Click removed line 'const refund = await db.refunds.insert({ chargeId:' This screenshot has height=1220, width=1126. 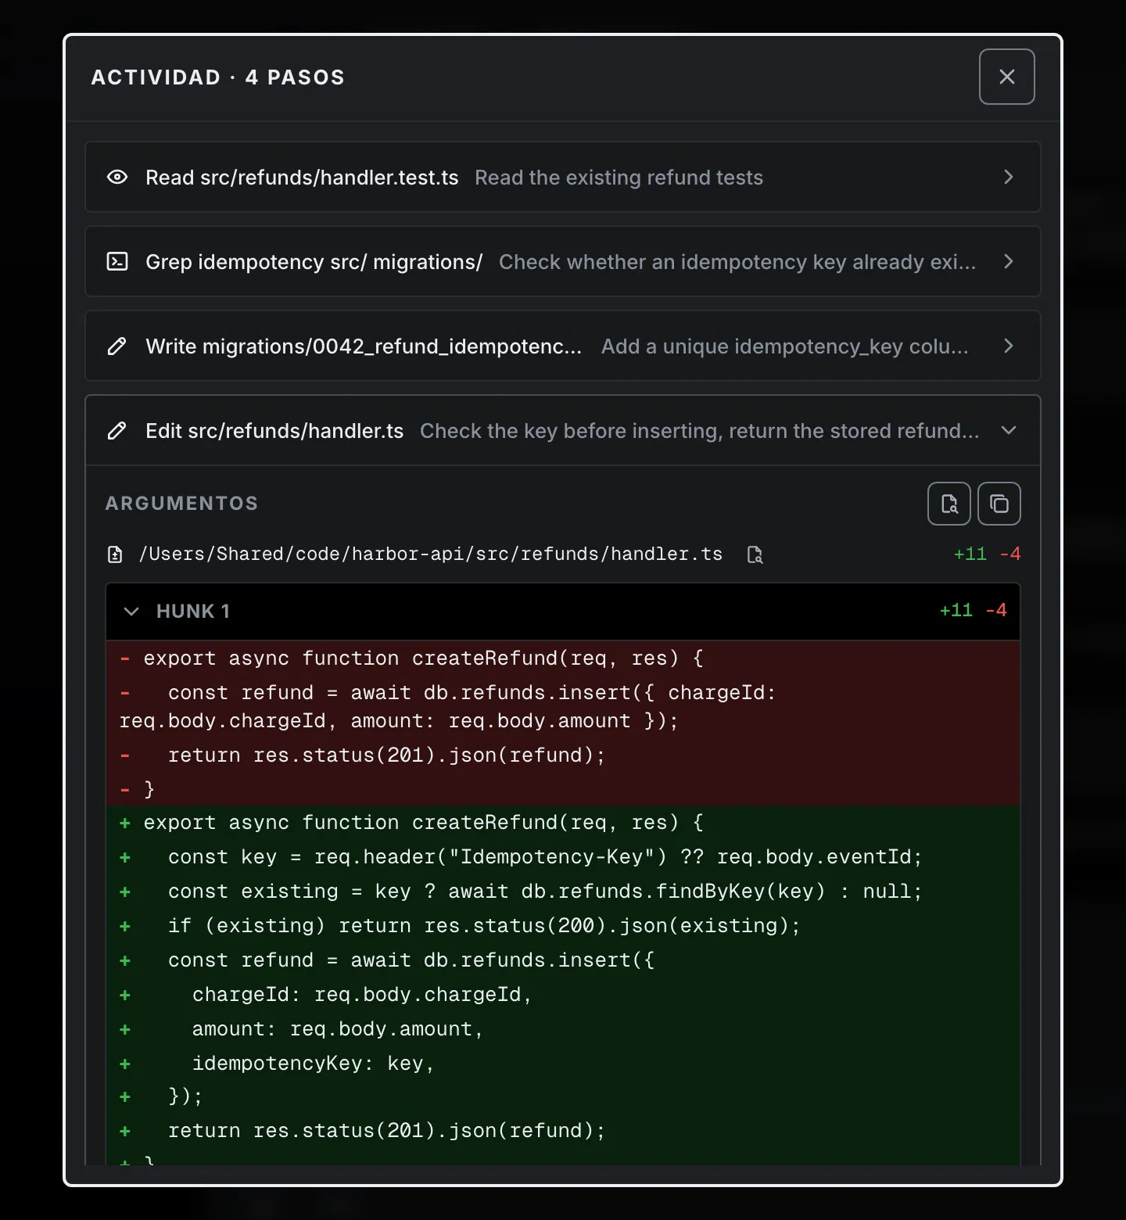point(563,707)
